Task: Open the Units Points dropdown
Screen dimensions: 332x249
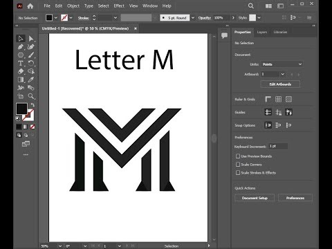Action: pos(282,64)
